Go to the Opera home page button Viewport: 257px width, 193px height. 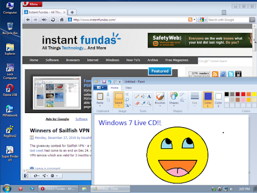pos(62,20)
